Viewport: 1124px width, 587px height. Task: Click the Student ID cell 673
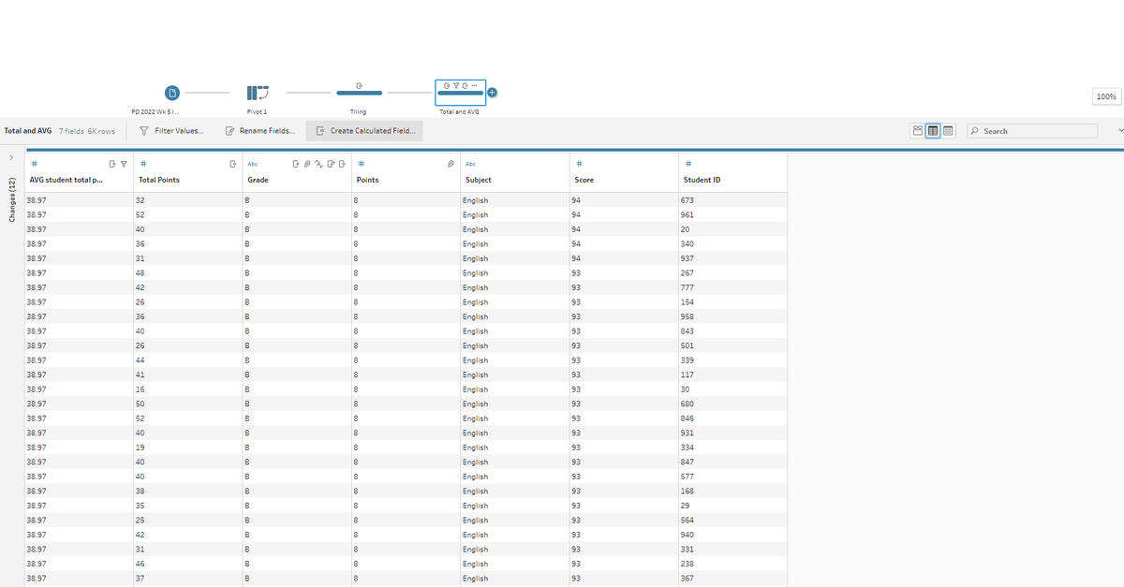pyautogui.click(x=733, y=200)
